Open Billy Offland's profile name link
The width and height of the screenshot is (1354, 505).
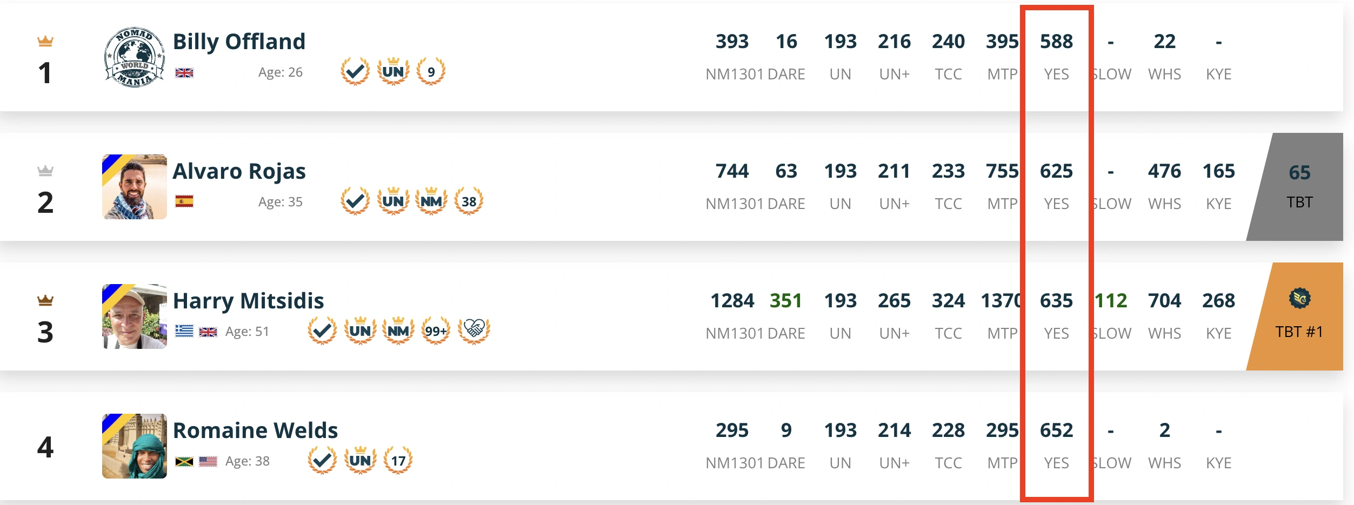tap(239, 42)
